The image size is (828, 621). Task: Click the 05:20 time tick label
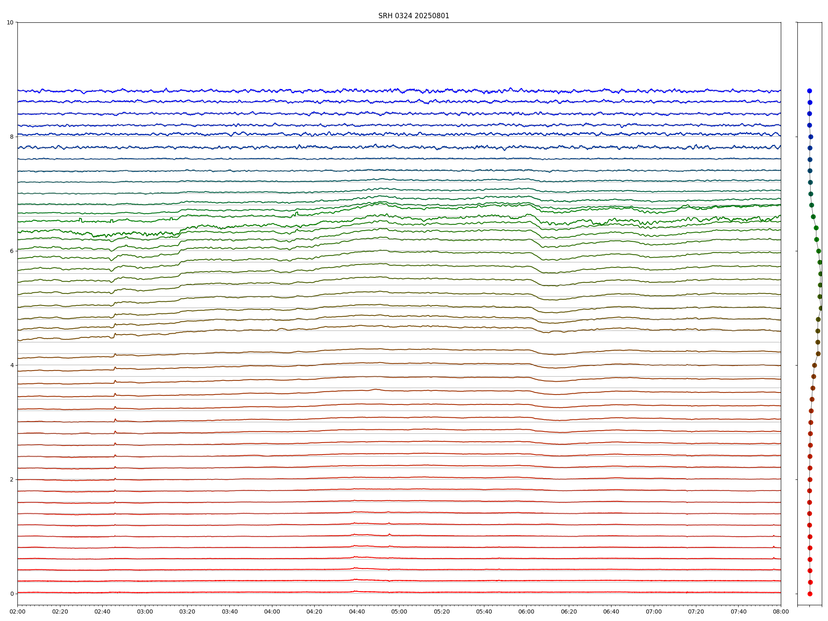click(x=442, y=611)
